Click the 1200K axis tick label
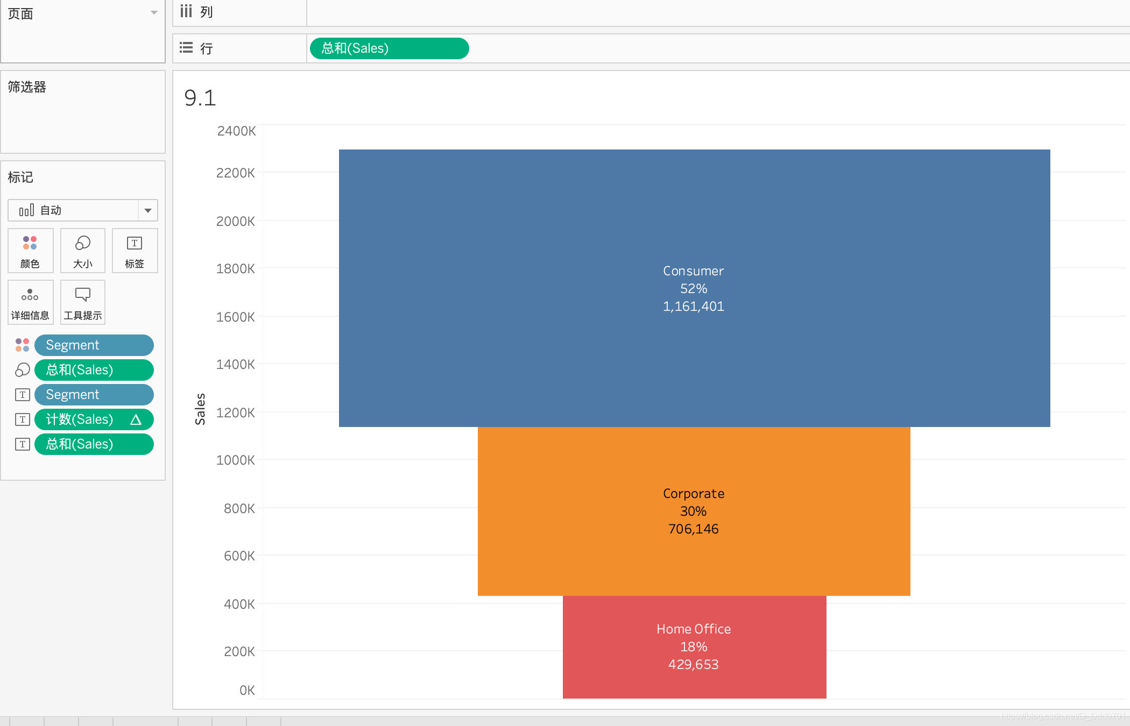This screenshot has height=726, width=1130. click(236, 412)
